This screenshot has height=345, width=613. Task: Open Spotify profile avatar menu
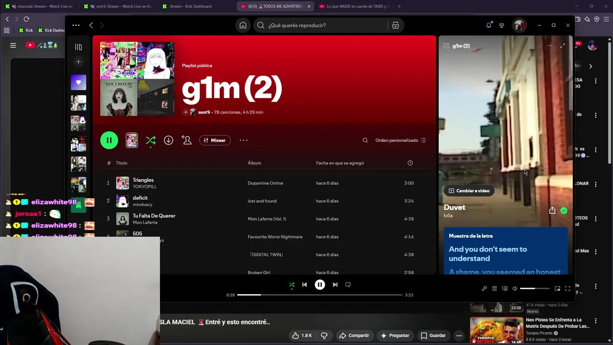pyautogui.click(x=519, y=25)
